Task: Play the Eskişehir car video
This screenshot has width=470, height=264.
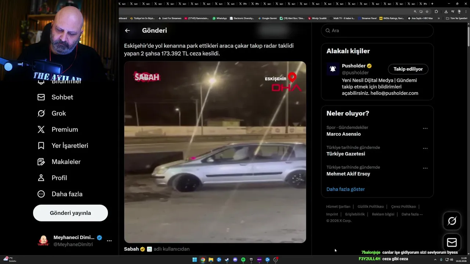Action: [x=215, y=152]
